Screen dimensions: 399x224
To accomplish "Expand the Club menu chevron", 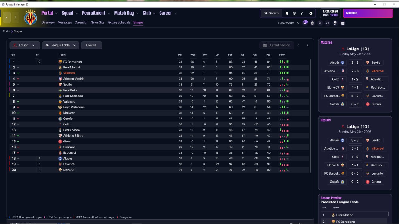I will [154, 13].
